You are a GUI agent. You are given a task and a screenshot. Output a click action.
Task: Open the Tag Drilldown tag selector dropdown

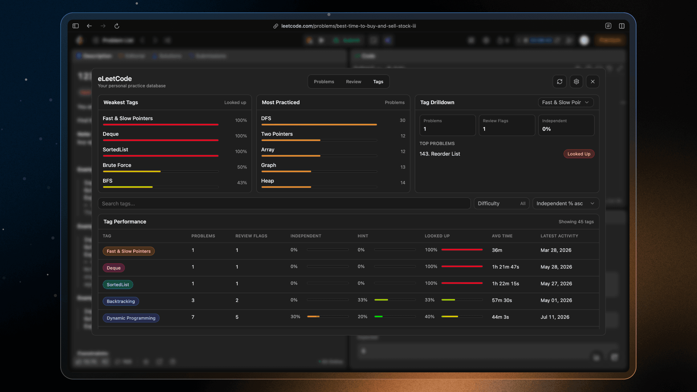566,102
